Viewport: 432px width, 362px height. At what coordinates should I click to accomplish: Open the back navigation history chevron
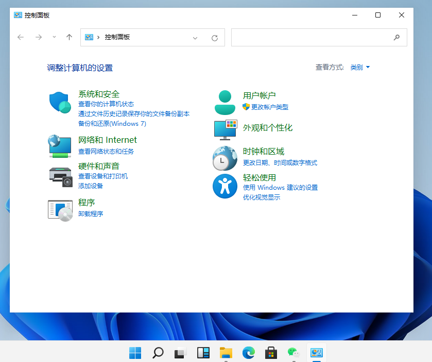click(54, 37)
